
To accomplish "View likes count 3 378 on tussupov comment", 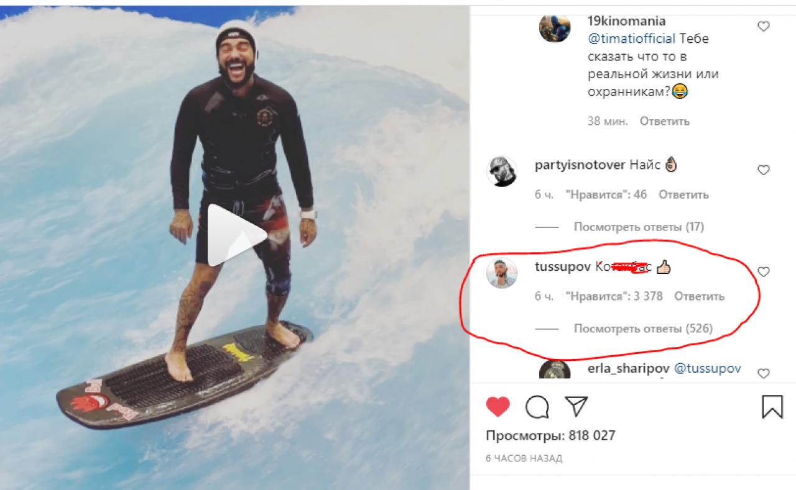I will click(614, 296).
